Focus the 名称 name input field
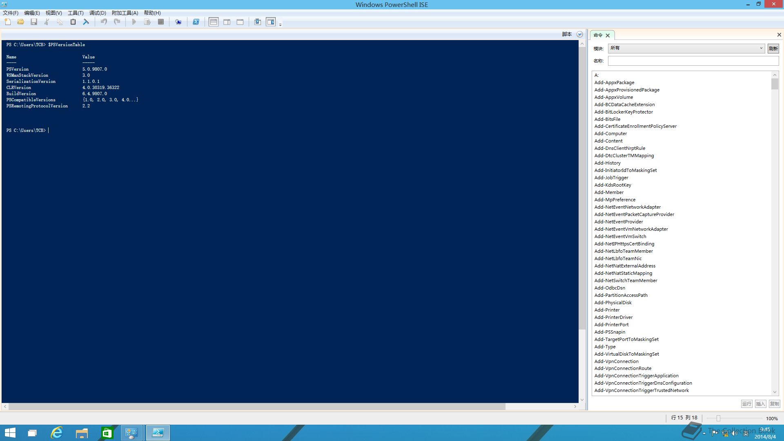The width and height of the screenshot is (784, 441). [x=693, y=61]
